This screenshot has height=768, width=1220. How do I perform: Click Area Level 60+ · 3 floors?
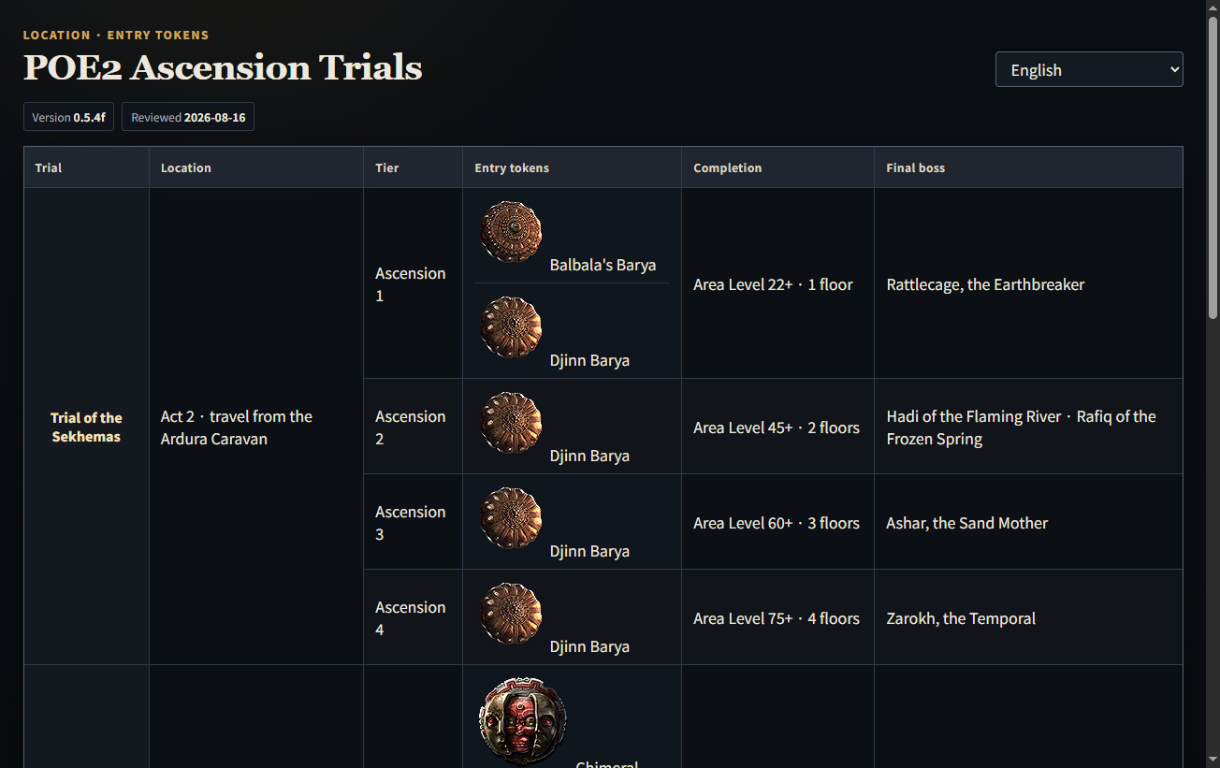click(x=777, y=523)
